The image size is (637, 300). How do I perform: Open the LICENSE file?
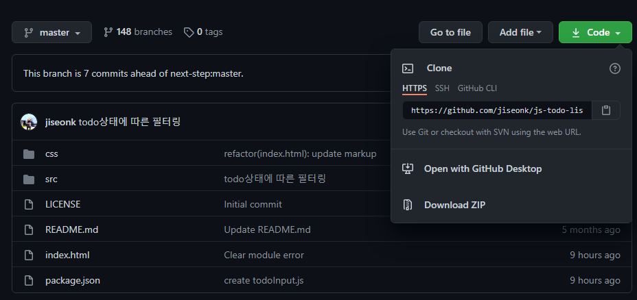click(x=62, y=204)
